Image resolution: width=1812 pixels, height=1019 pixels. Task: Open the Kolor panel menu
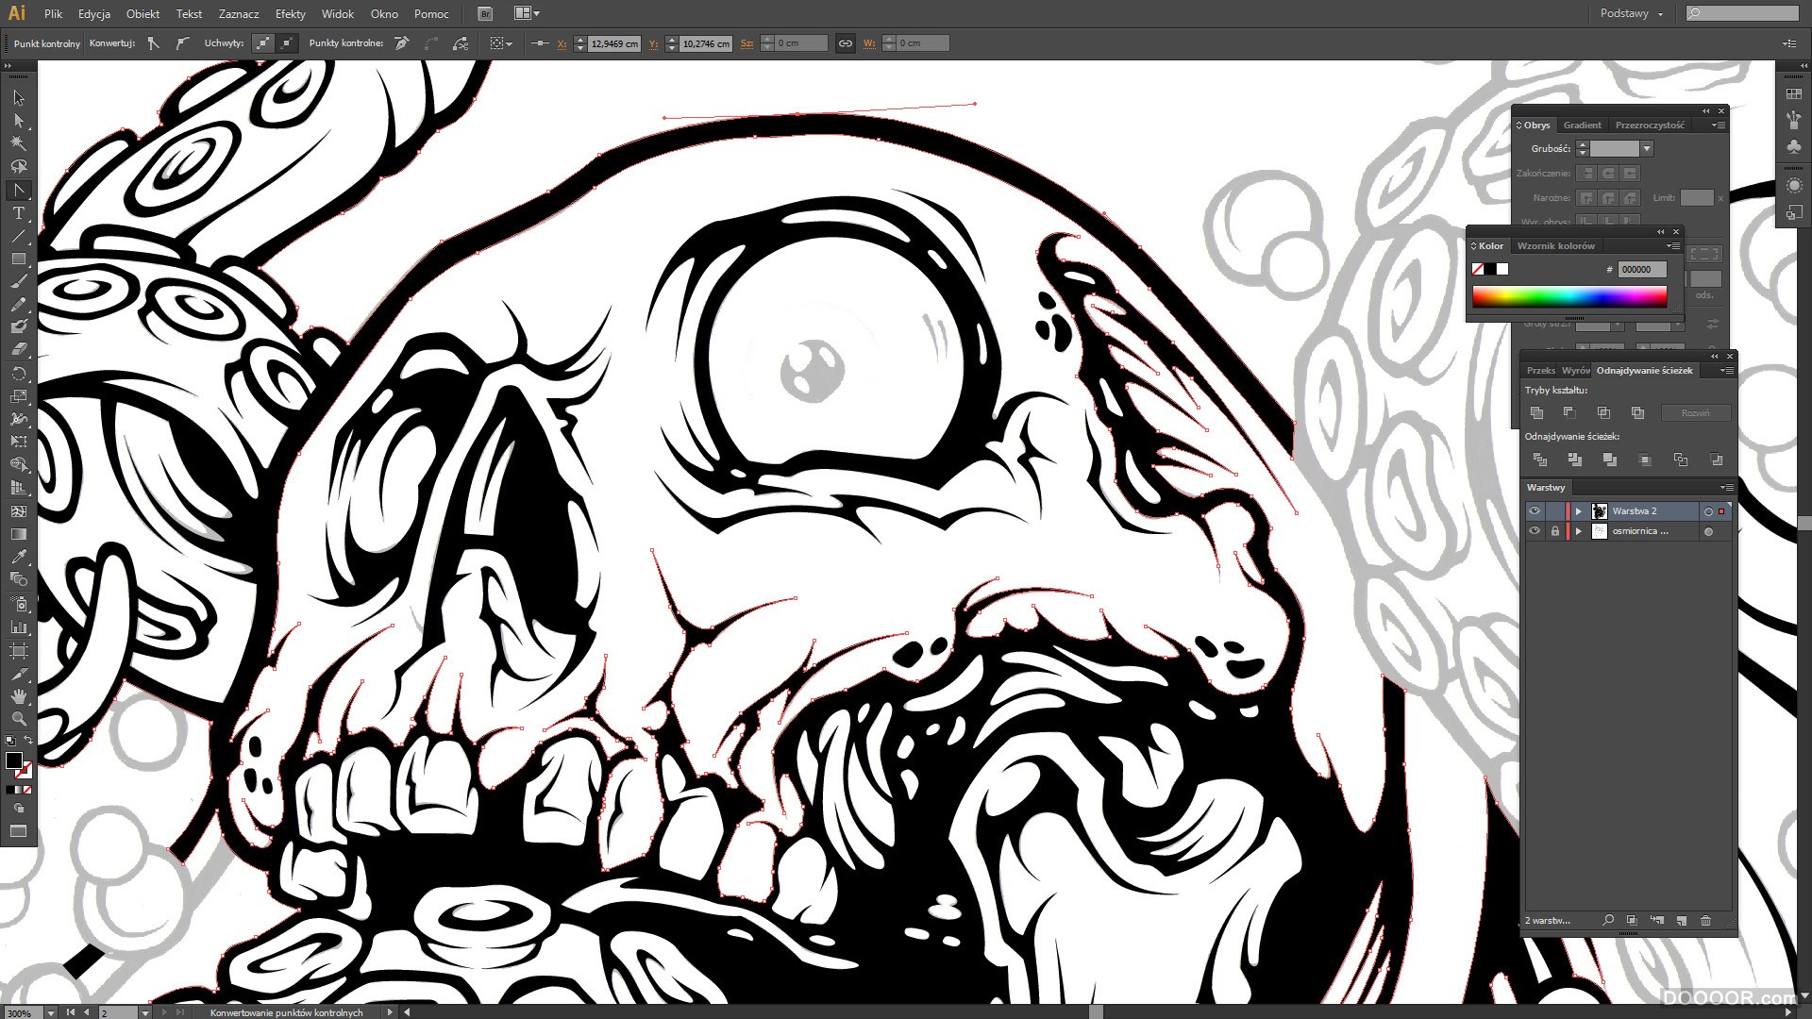[1673, 246]
